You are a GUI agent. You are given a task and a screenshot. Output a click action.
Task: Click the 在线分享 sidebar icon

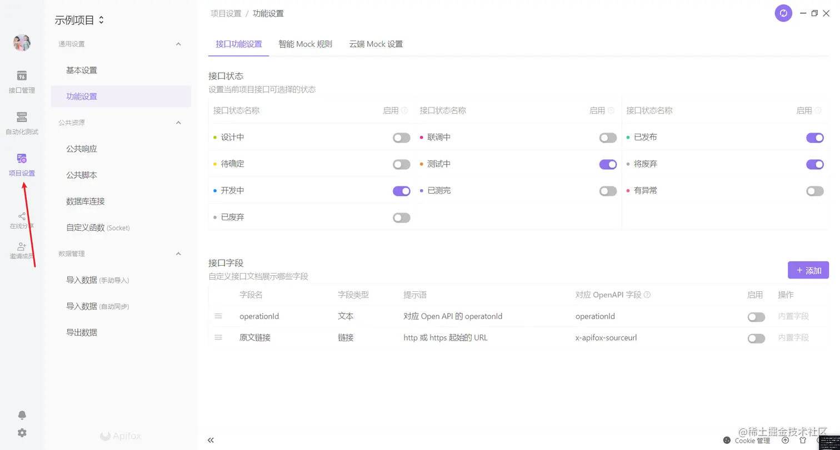[x=22, y=220]
